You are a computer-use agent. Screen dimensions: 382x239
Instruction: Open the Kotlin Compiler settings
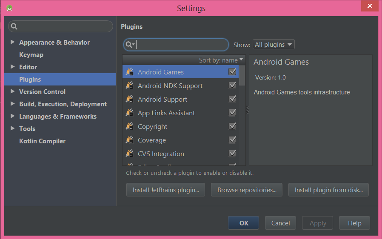(43, 141)
